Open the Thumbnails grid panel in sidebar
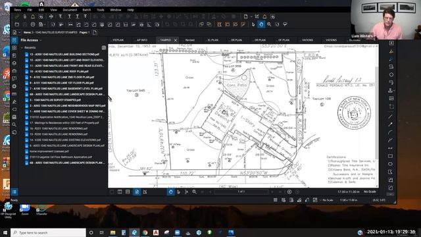The width and height of the screenshot is (421, 237). pos(14,48)
